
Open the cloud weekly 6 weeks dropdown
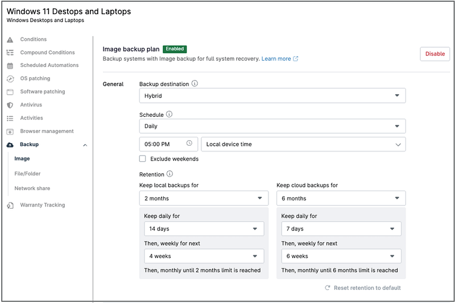(x=341, y=256)
